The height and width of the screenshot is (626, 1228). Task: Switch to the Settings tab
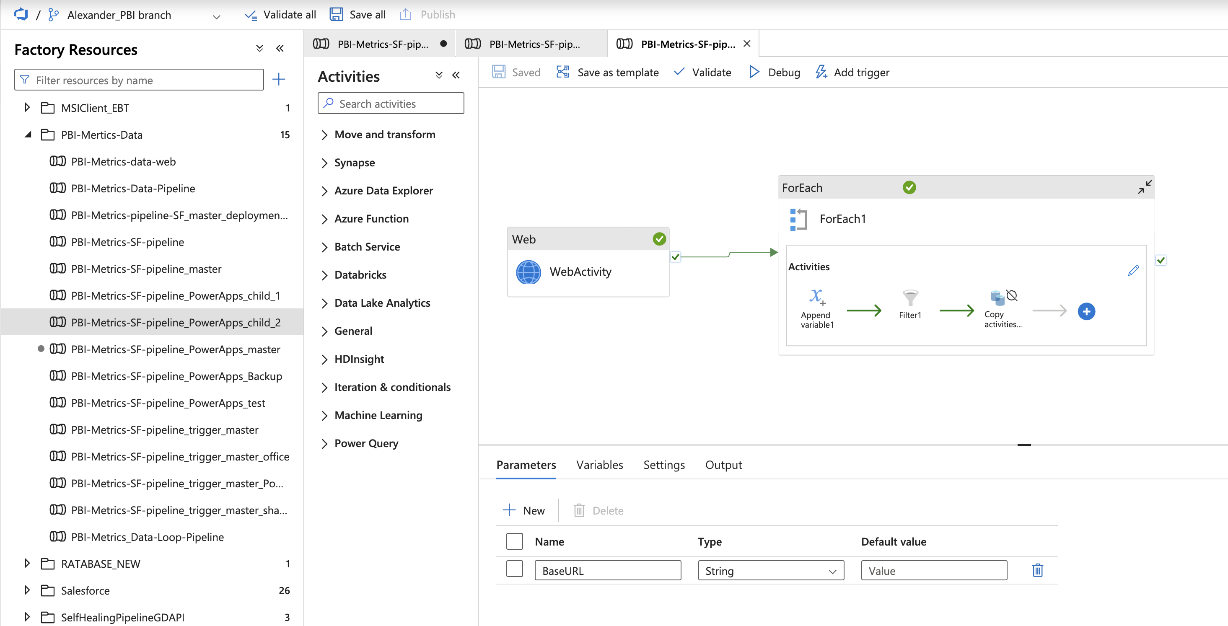pos(663,464)
